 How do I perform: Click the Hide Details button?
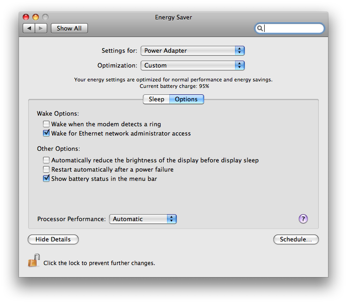coord(53,240)
